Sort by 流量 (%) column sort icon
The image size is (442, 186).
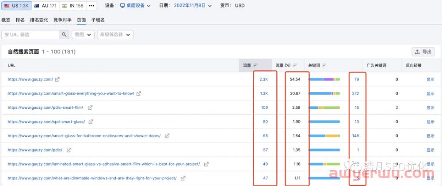point(295,65)
